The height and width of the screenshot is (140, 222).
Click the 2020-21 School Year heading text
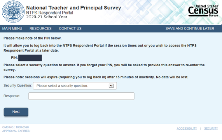click(47, 17)
